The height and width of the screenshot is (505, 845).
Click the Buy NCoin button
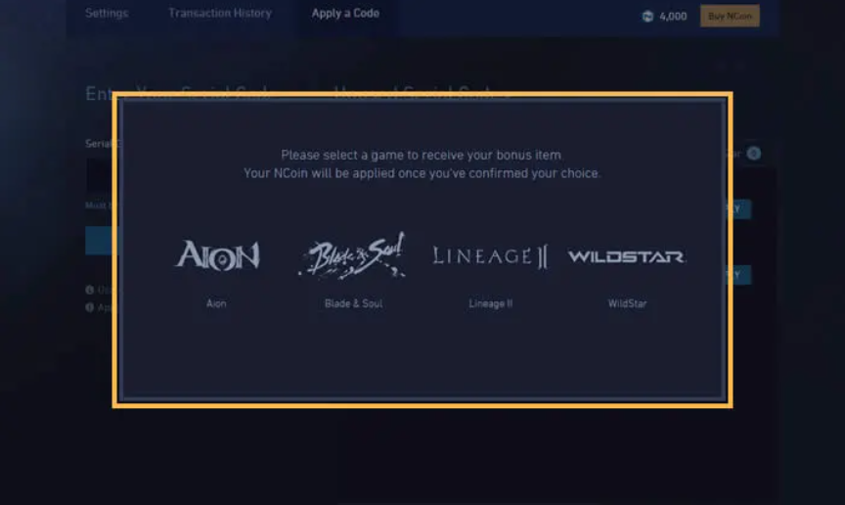tap(730, 17)
